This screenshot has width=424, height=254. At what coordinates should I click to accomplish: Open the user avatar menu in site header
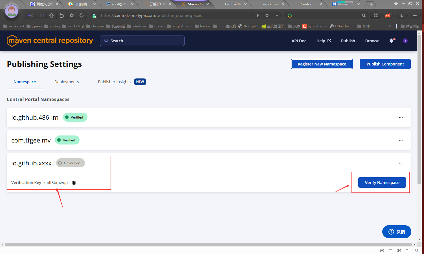(405, 41)
